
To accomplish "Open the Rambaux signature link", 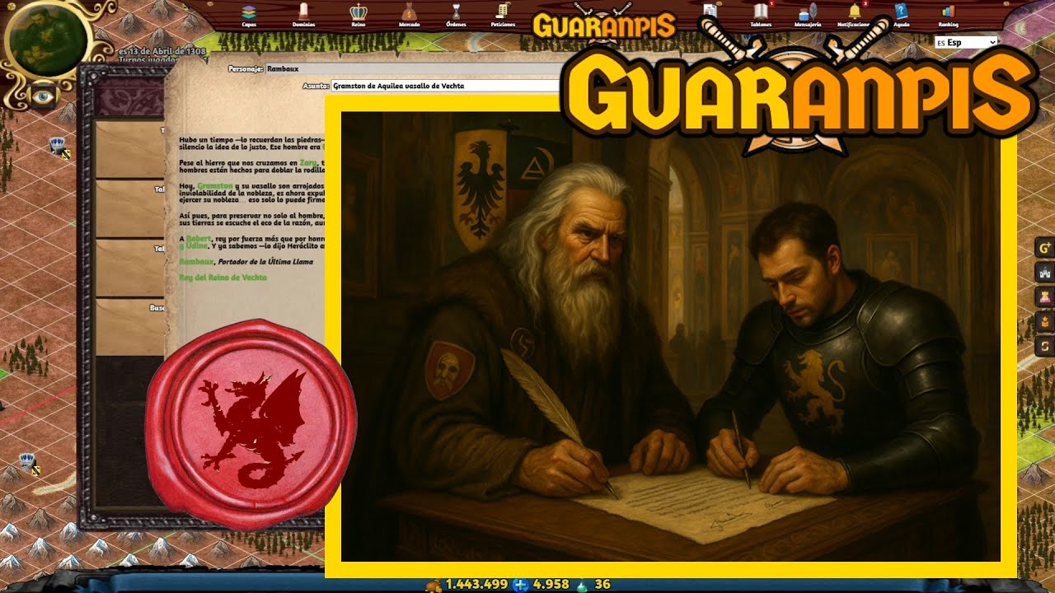I will 196,262.
